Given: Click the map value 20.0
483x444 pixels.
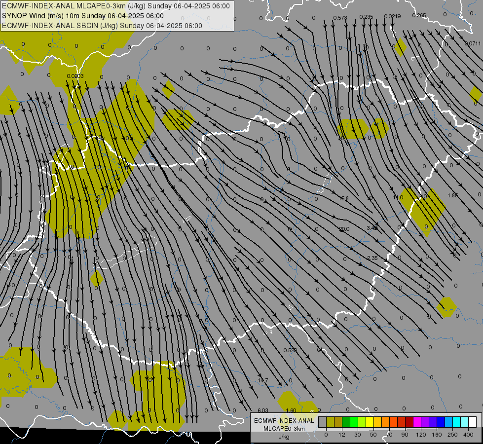Looking at the screenshot, I should pos(344,229).
